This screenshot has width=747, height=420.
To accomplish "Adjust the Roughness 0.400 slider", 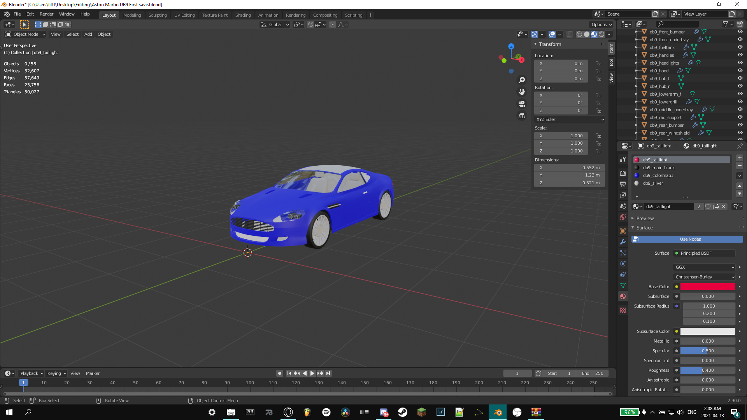I will [x=708, y=370].
